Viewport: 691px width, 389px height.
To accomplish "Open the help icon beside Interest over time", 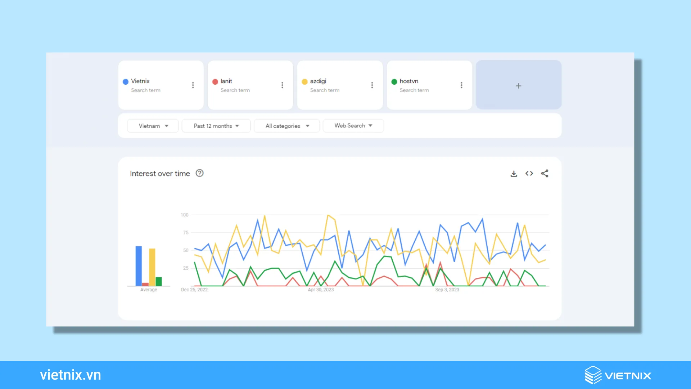I will [x=199, y=173].
